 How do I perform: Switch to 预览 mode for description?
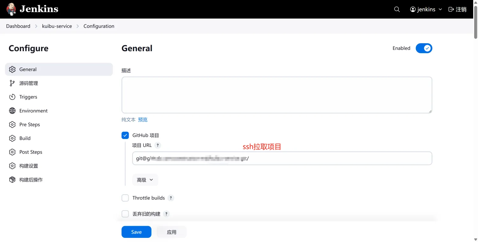(142, 120)
